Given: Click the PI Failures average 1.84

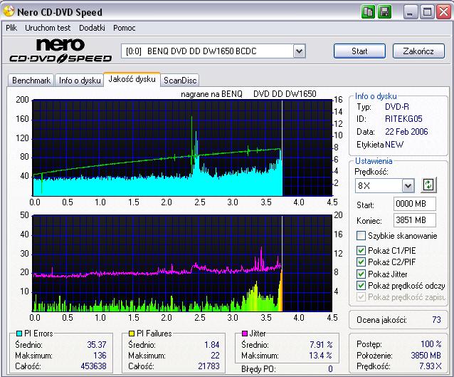Looking at the screenshot, I should 212,344.
